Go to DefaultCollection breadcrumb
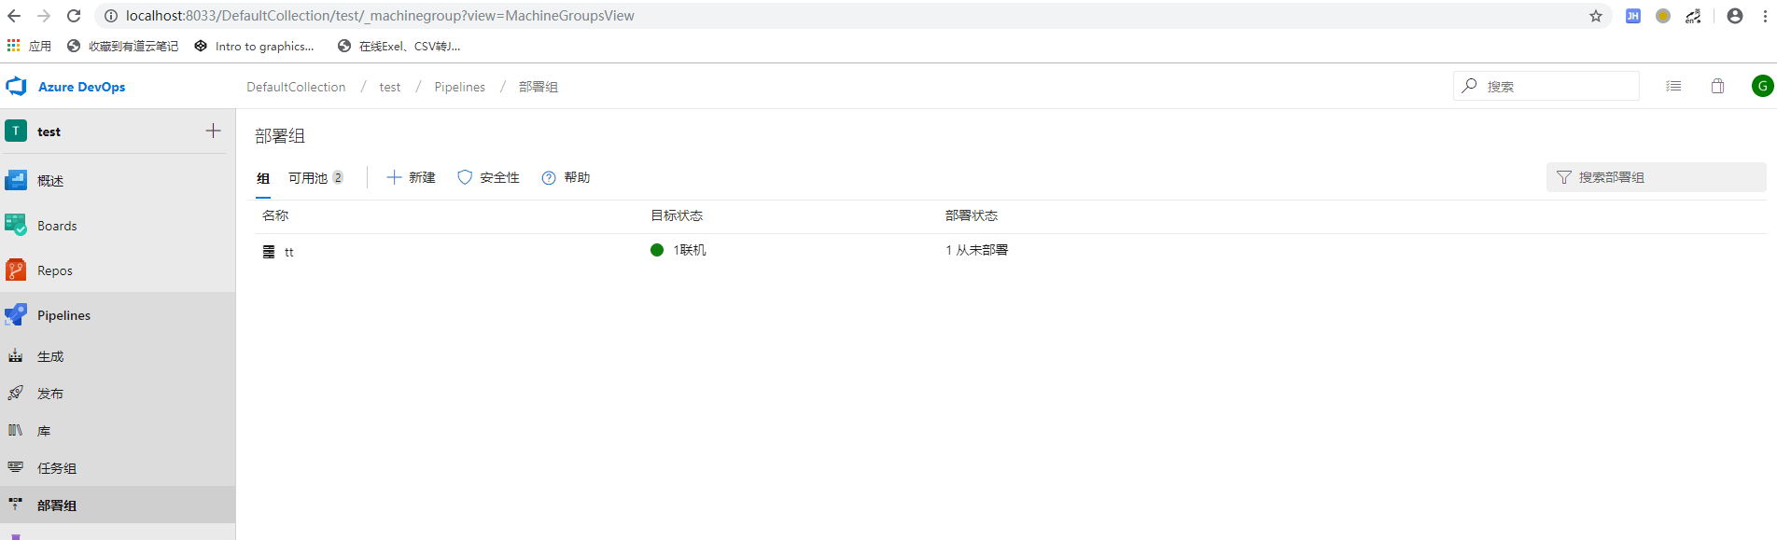1777x540 pixels. pyautogui.click(x=296, y=87)
